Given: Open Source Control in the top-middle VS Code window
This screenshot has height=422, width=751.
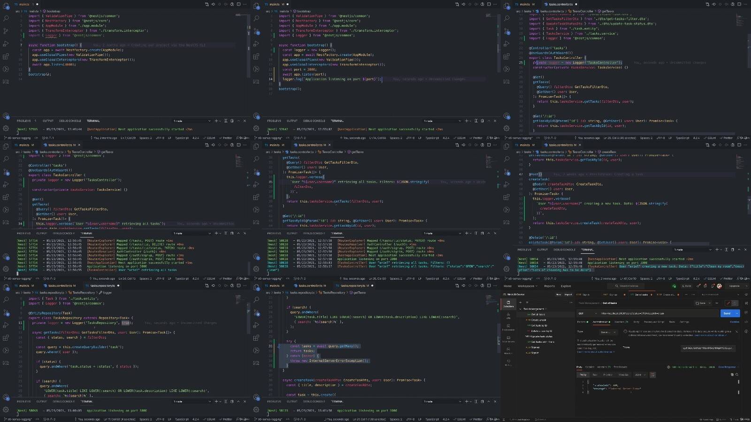Looking at the screenshot, I should (x=256, y=31).
